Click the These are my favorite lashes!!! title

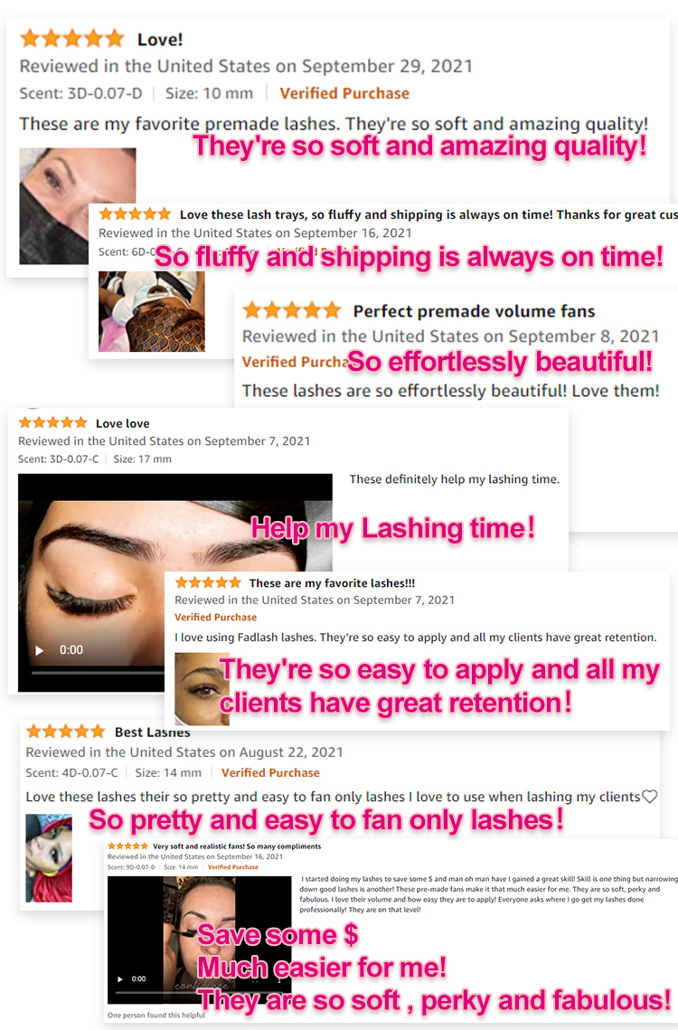[332, 583]
